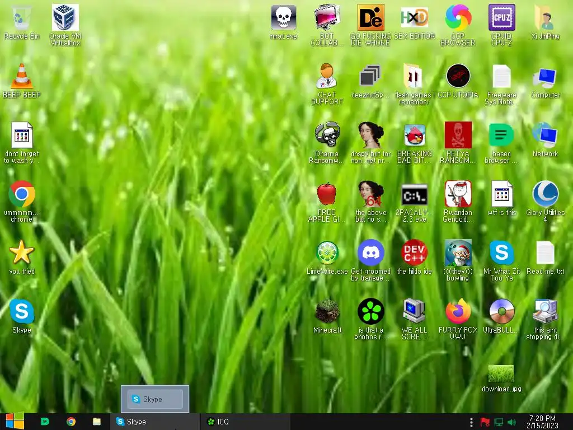Select the 'you tried' star icon
This screenshot has height=430, width=573.
tap(22, 253)
